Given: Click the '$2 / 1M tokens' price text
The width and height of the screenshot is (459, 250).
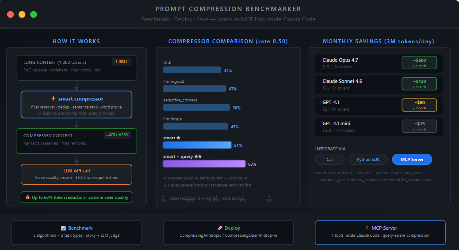Looking at the screenshot, I should (336, 109).
